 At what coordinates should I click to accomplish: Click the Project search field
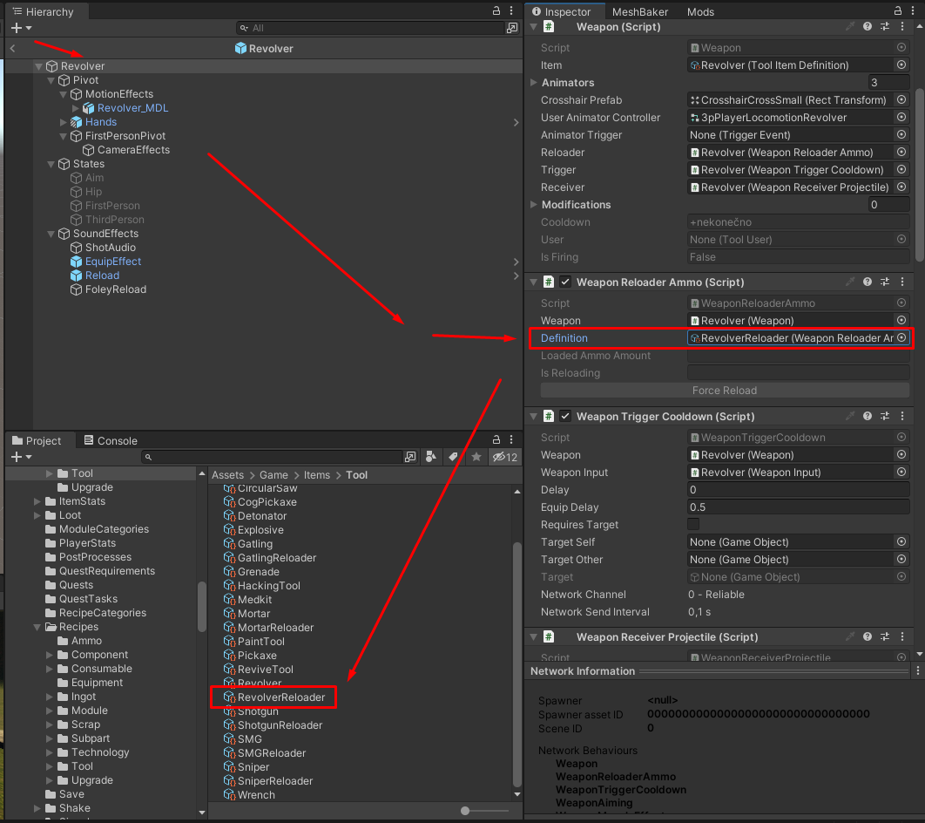pyautogui.click(x=272, y=457)
